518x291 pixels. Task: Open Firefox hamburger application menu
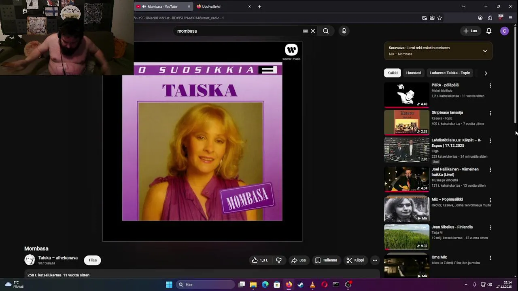(510, 18)
